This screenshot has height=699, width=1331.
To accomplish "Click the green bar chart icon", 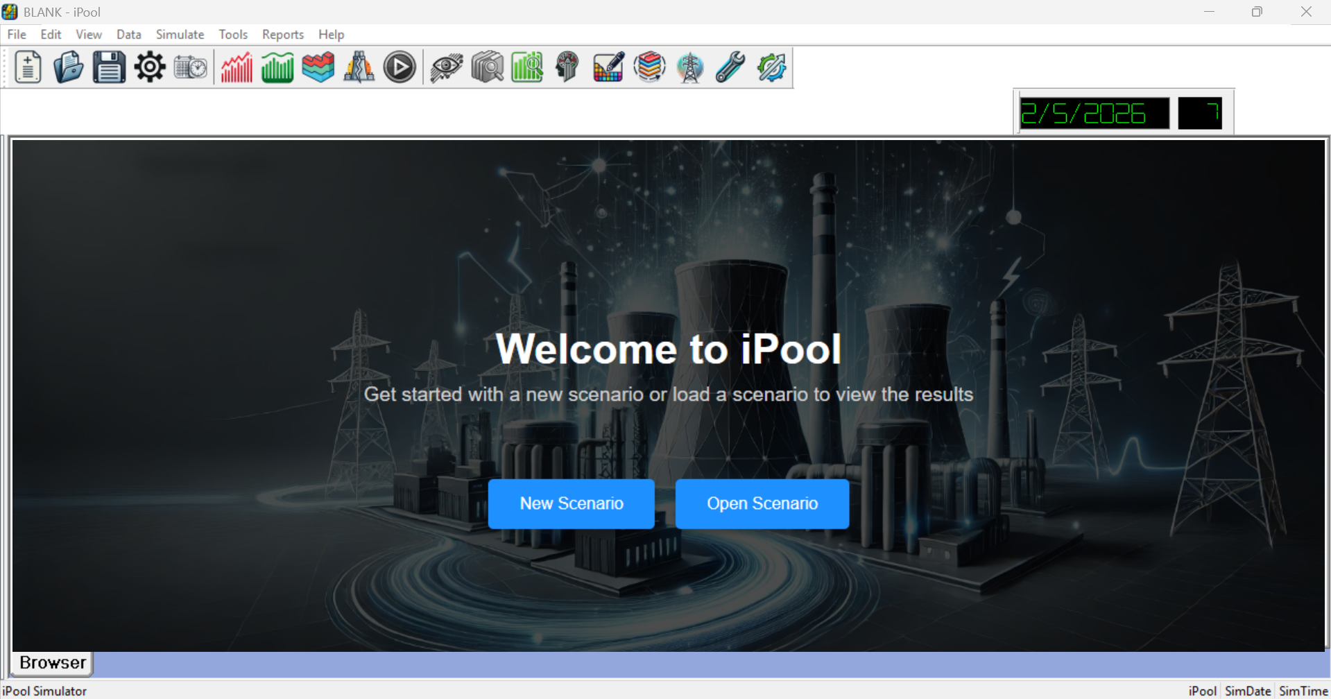I will point(277,68).
